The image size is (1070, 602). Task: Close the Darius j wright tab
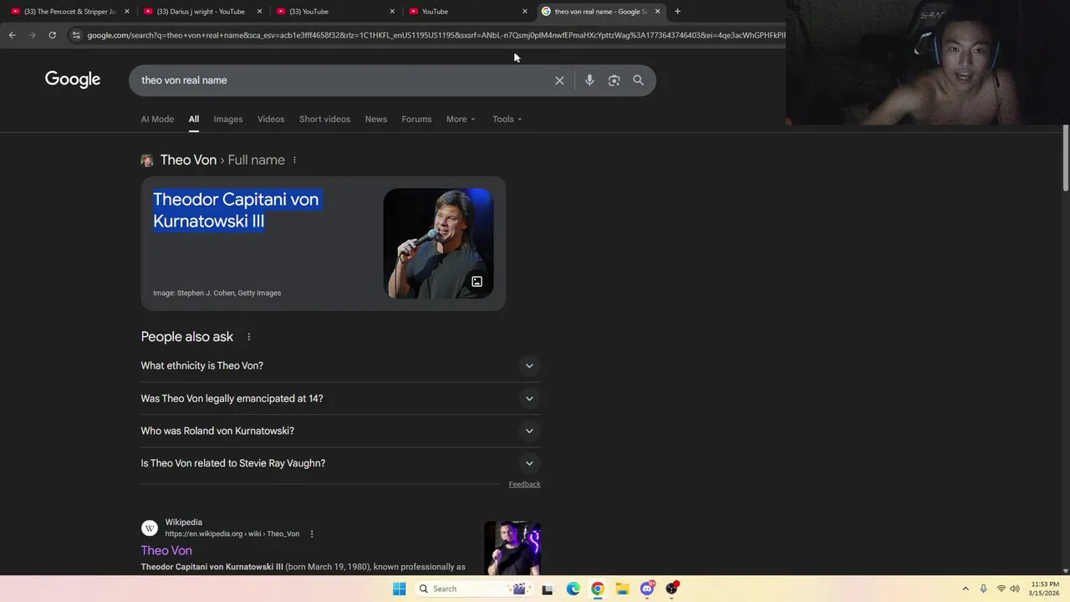pos(259,12)
